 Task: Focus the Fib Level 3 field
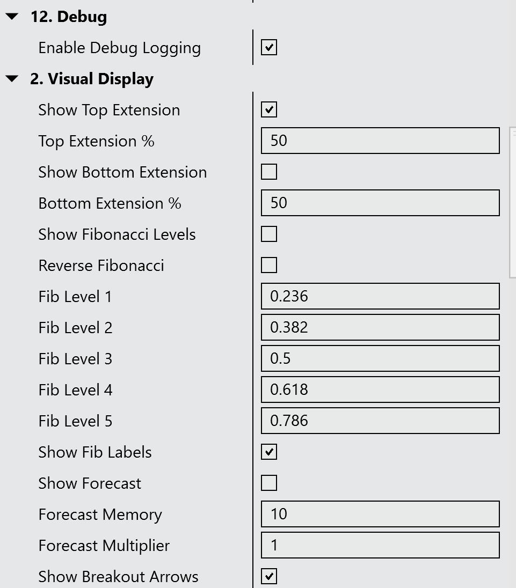(x=380, y=359)
